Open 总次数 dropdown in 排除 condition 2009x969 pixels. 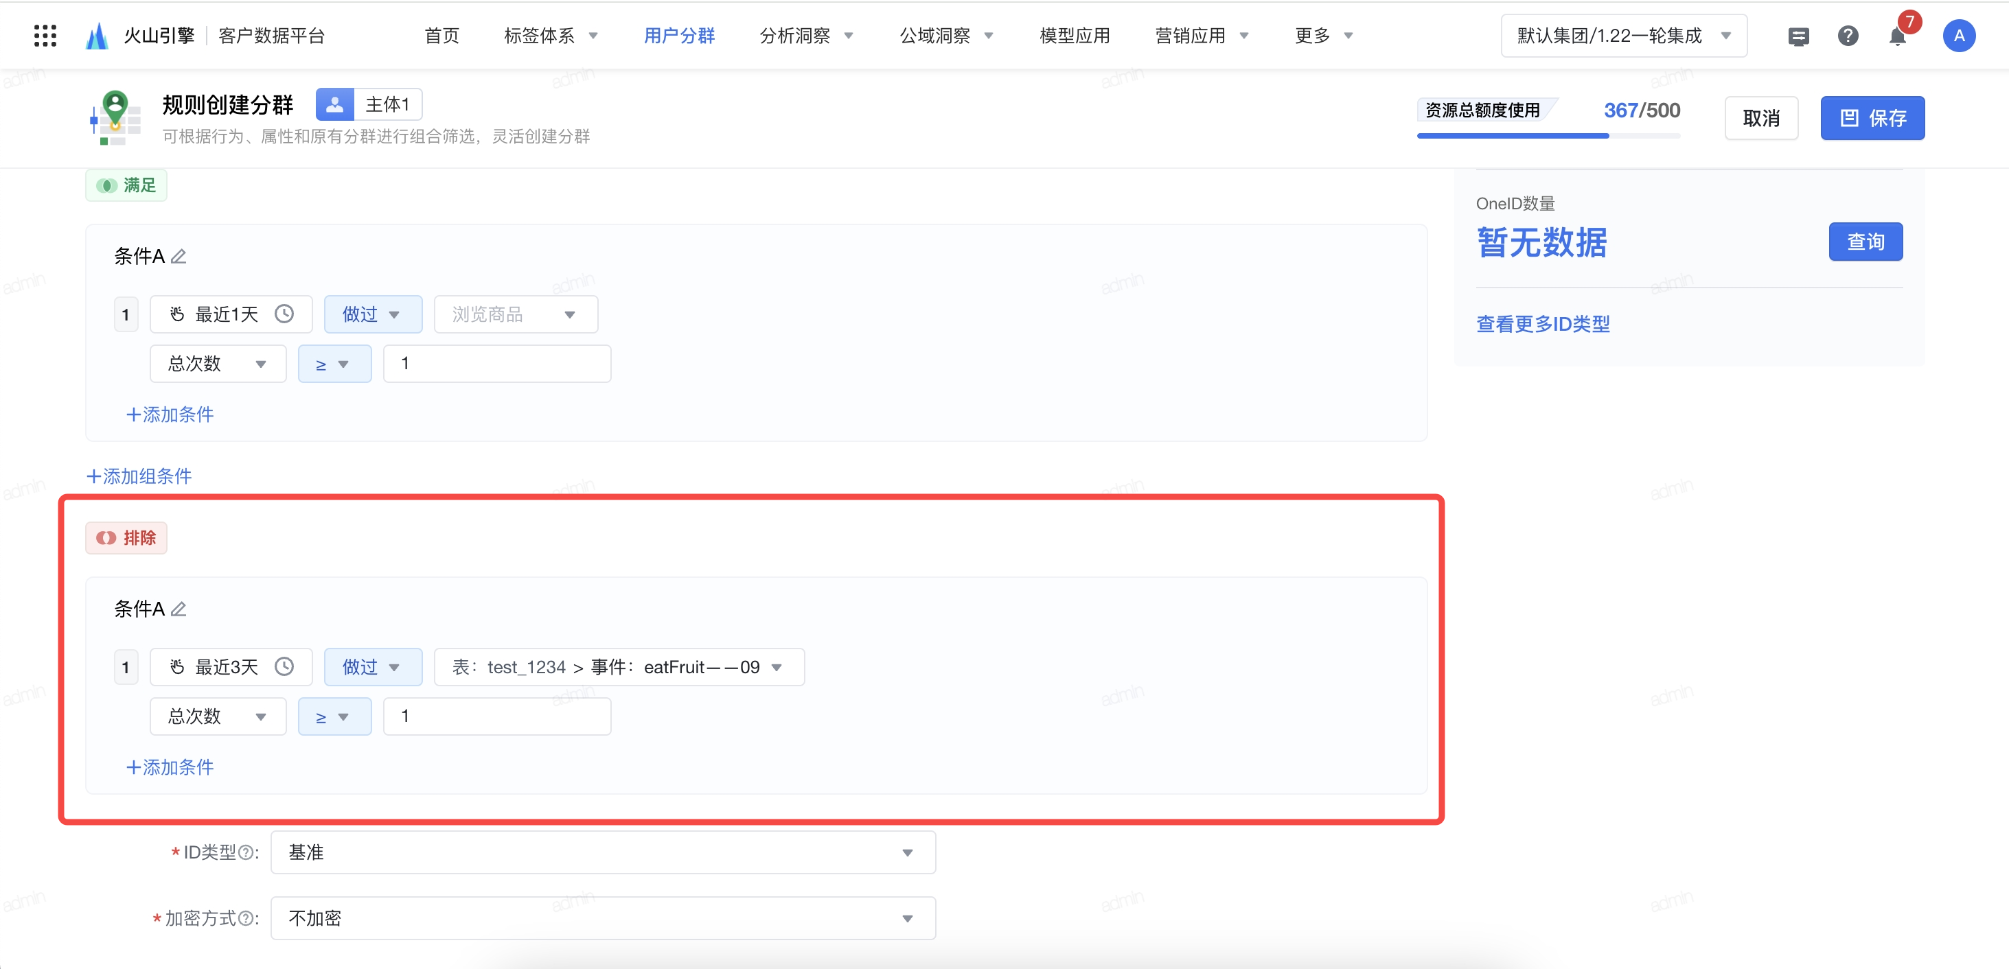(218, 716)
